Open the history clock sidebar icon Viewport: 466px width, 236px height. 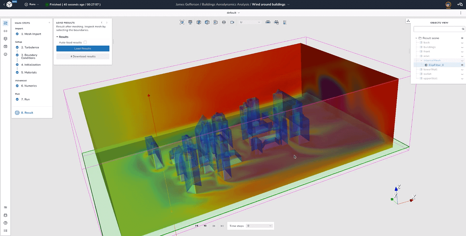coord(6,54)
